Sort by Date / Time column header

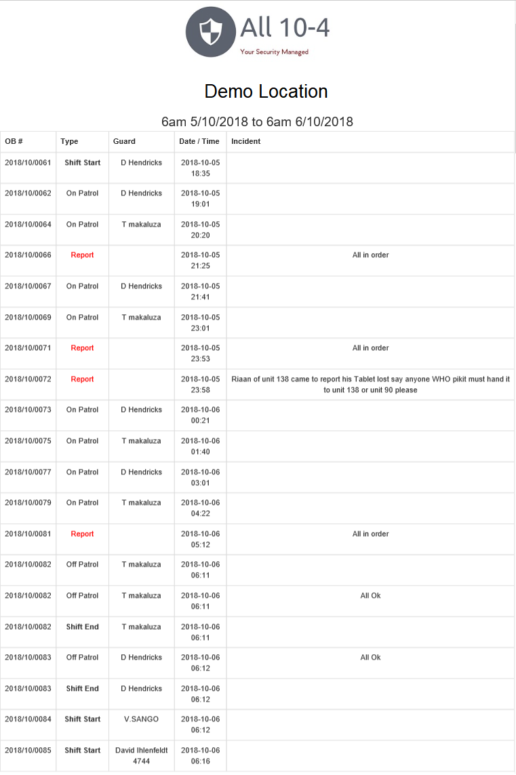click(x=199, y=141)
